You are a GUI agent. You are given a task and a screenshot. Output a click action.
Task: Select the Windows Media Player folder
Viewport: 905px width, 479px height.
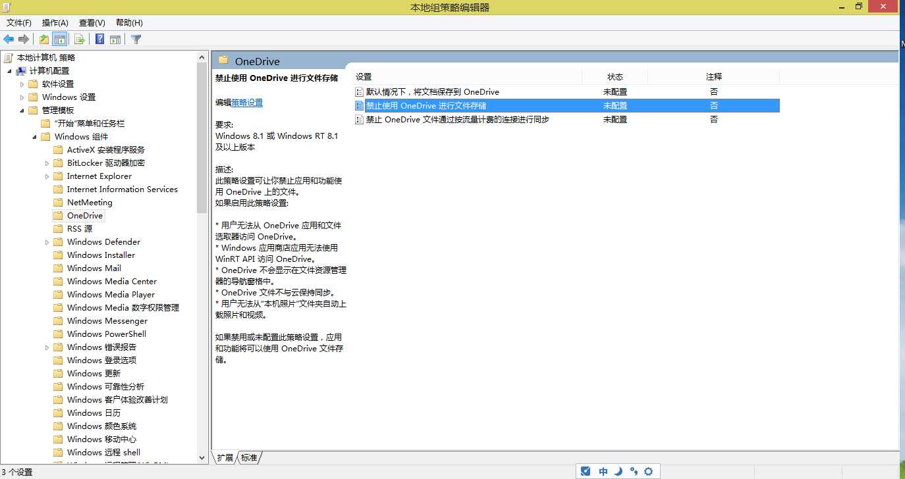(x=111, y=295)
